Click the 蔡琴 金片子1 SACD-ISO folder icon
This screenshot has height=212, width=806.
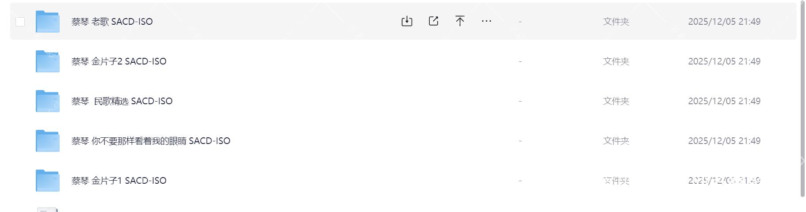pyautogui.click(x=48, y=181)
